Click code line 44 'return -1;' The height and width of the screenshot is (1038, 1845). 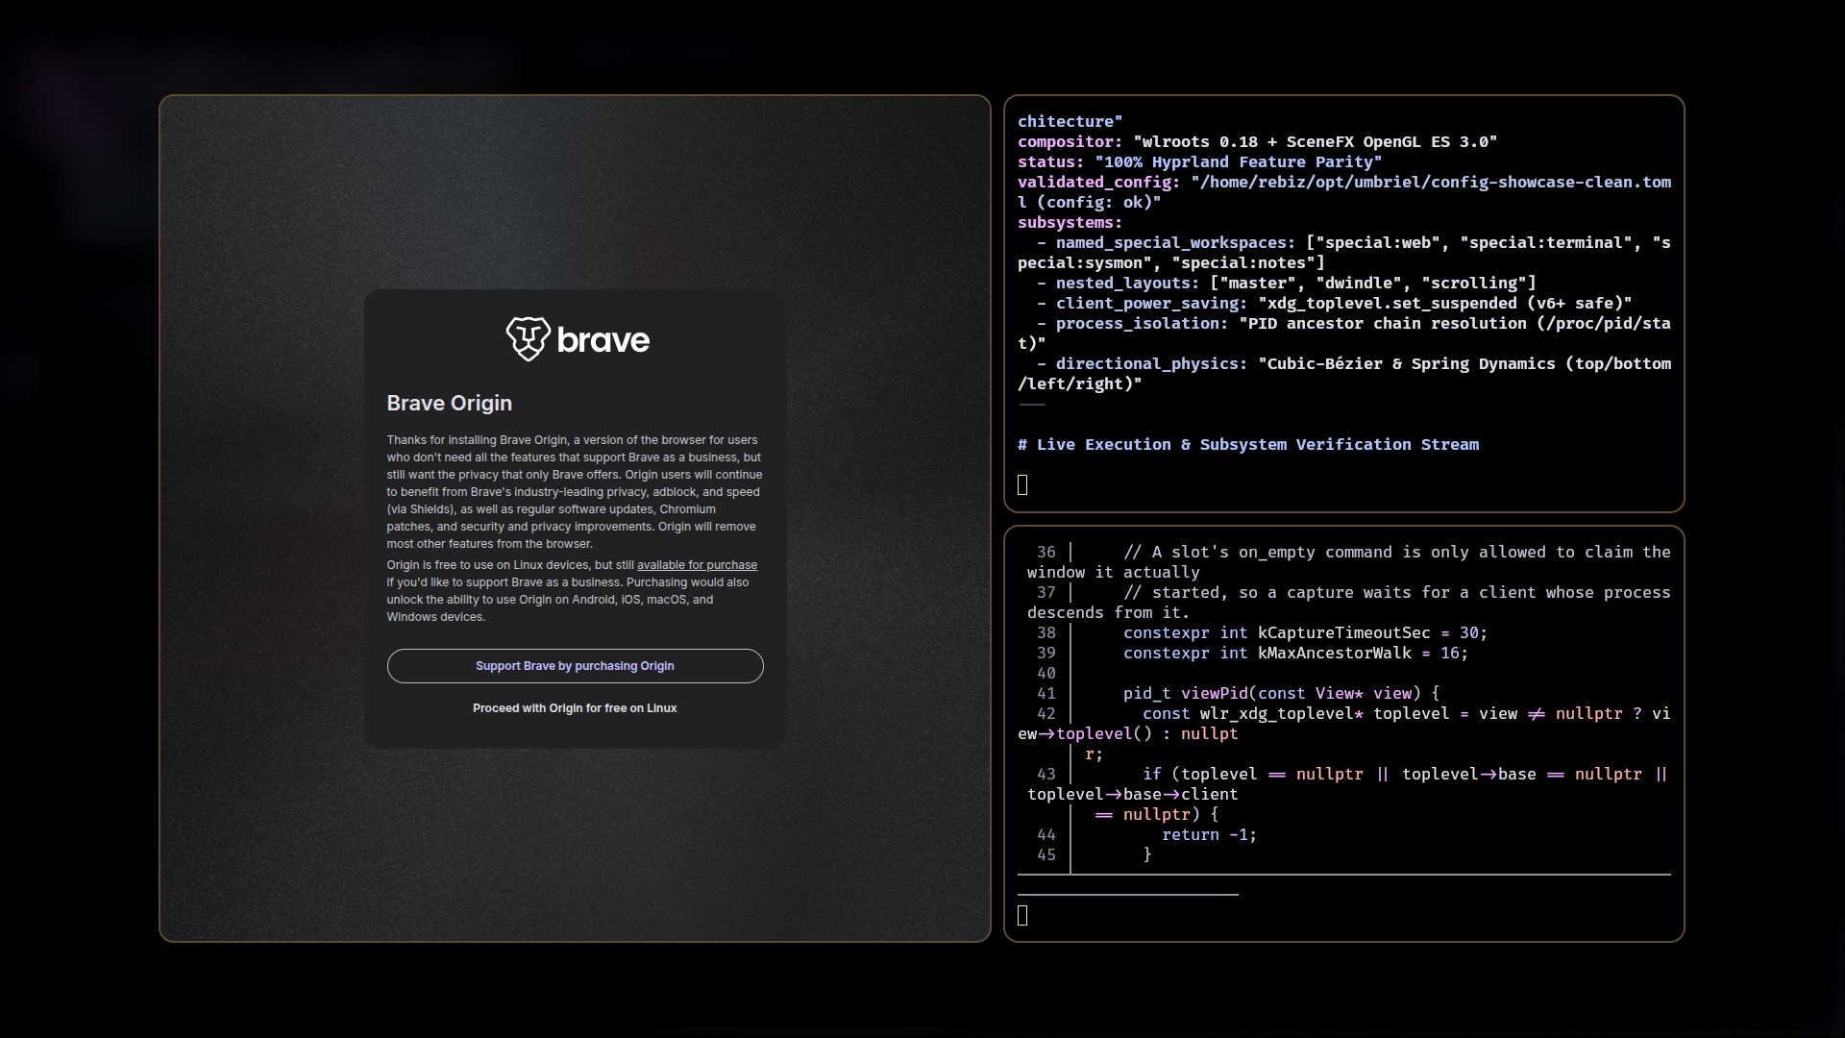[1210, 835]
